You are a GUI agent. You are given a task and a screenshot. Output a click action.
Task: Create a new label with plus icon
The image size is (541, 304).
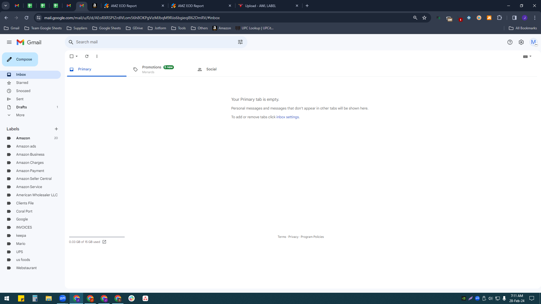point(56,129)
